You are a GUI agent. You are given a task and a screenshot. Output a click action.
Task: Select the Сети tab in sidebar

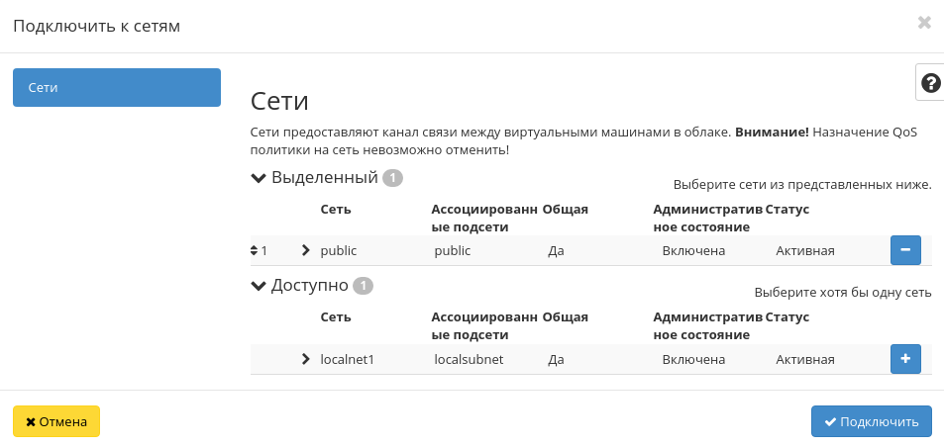click(116, 87)
